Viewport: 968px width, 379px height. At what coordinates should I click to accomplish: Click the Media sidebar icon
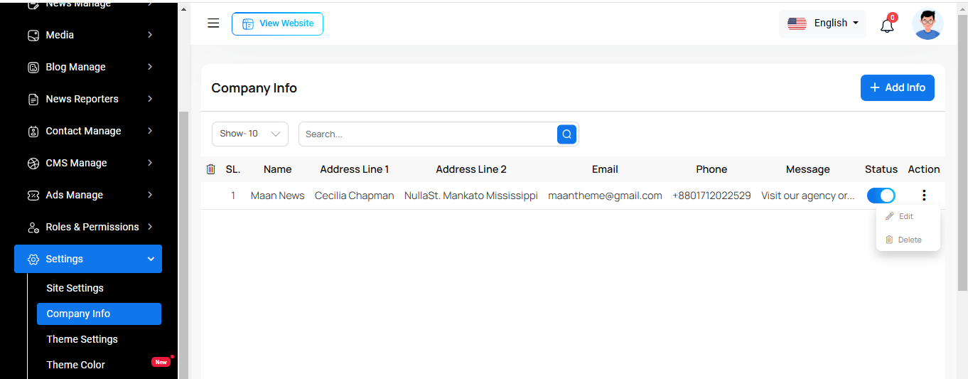pyautogui.click(x=33, y=35)
